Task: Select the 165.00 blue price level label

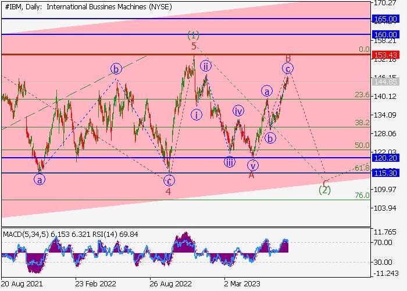Action: 385,19
